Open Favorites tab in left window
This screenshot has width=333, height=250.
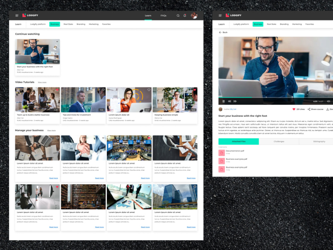(107, 24)
